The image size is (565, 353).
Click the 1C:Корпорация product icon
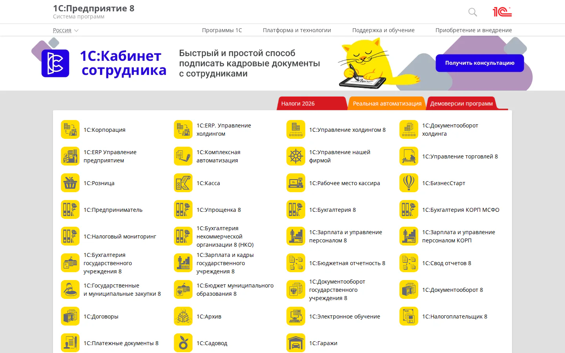pos(70,129)
